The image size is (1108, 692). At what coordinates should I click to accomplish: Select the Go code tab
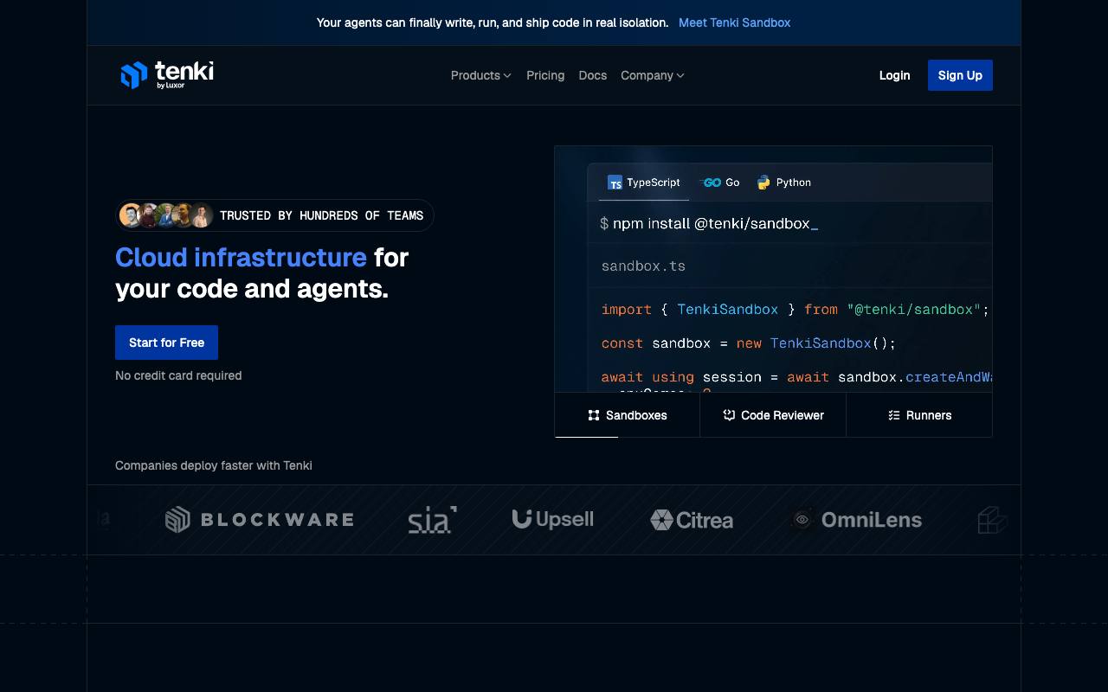point(720,183)
